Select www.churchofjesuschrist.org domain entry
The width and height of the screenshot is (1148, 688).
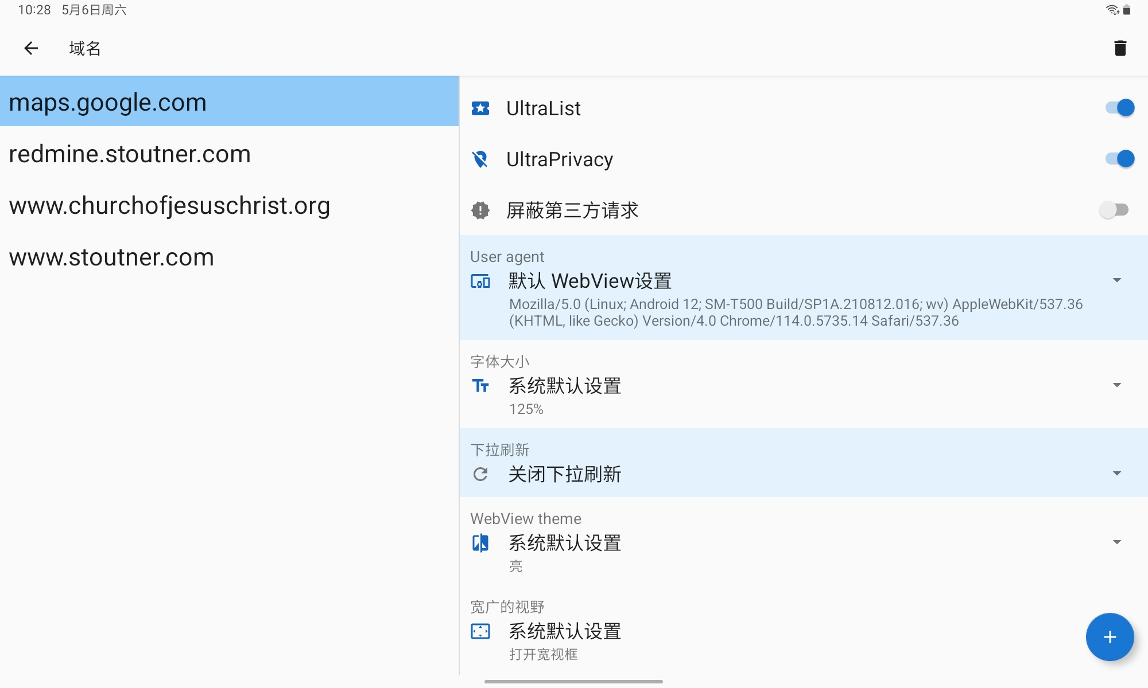[x=170, y=206]
